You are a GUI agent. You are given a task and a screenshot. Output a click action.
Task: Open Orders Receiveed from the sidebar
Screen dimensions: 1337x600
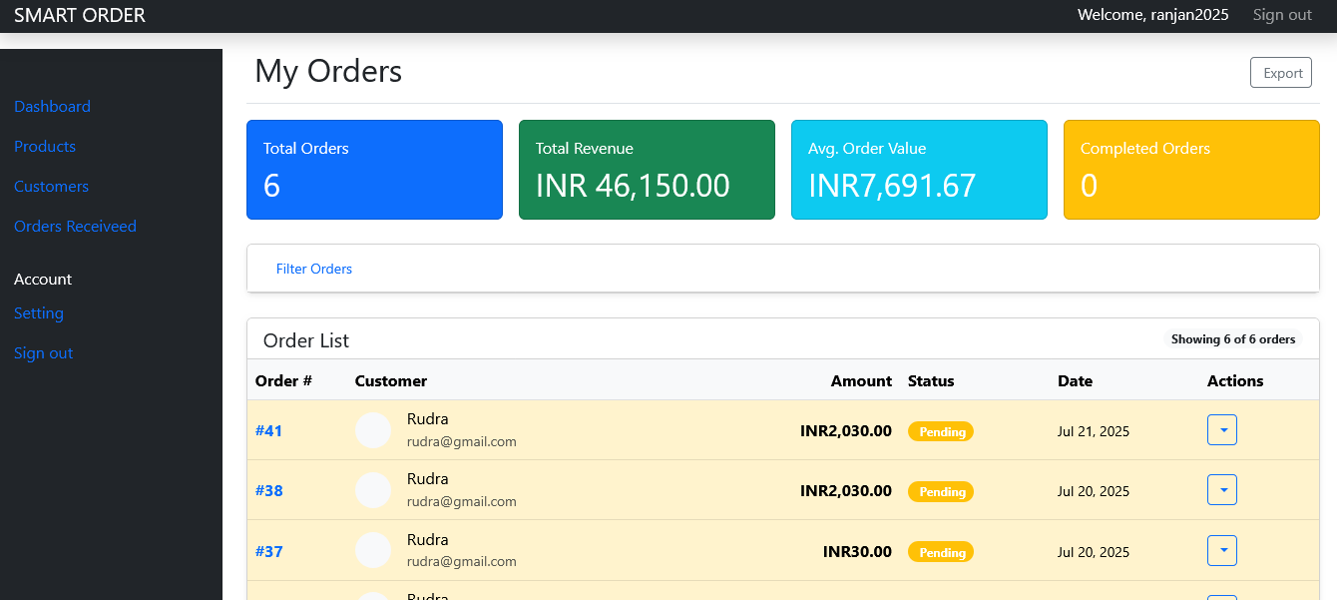[75, 226]
